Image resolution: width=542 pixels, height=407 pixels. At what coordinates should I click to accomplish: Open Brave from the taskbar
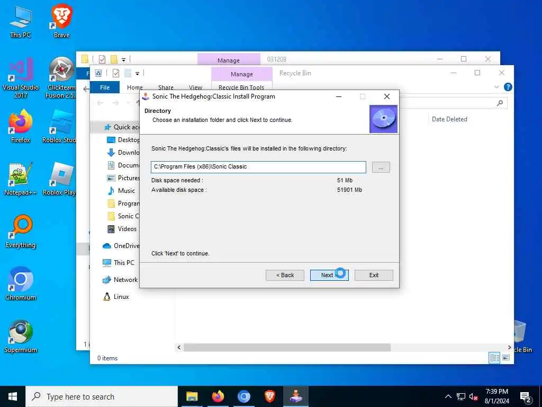coord(269,396)
